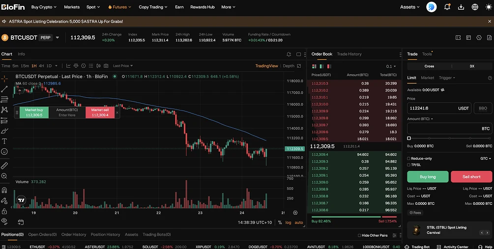This screenshot has width=494, height=249.
Task: Click the BBO price button
Action: 483,108
